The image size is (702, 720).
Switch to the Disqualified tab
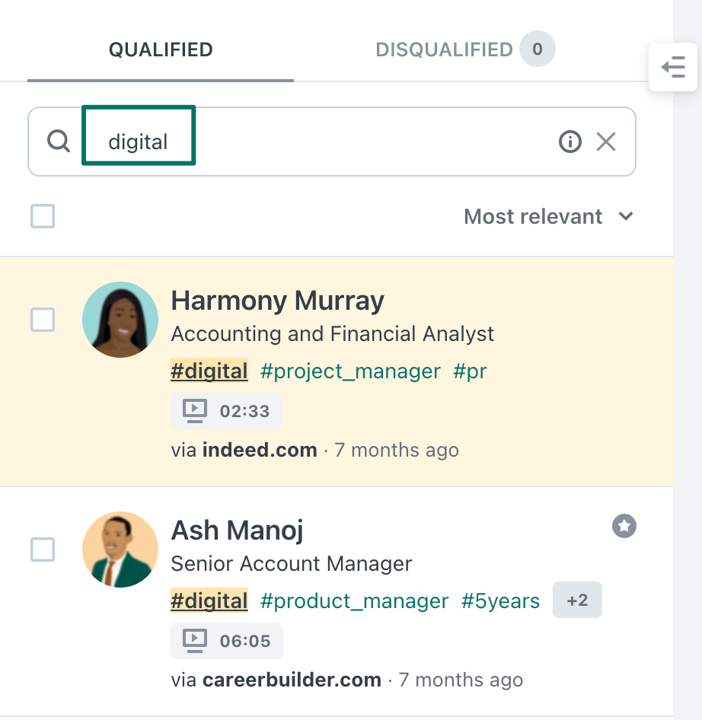click(465, 49)
